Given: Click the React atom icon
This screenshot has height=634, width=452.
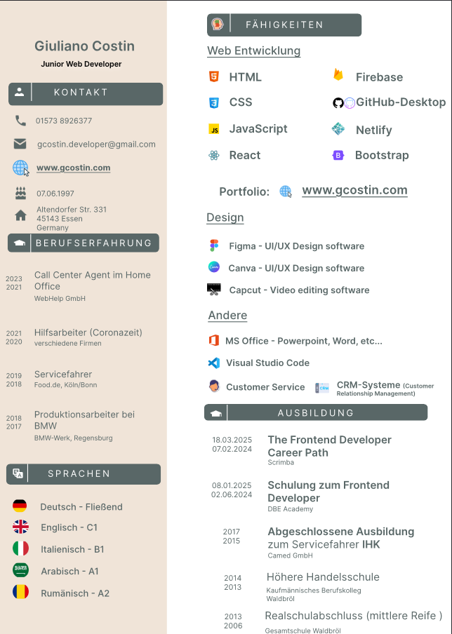Looking at the screenshot, I should click(x=214, y=155).
